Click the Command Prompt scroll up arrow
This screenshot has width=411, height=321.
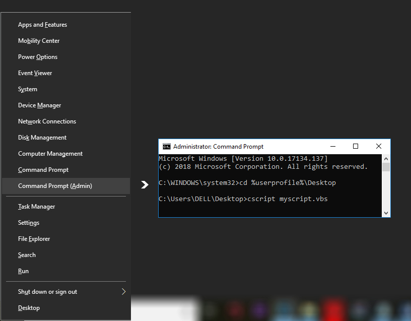[386, 158]
